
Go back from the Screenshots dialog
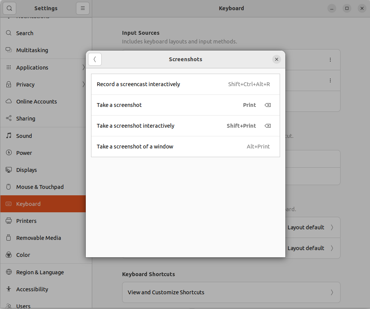pyautogui.click(x=95, y=59)
